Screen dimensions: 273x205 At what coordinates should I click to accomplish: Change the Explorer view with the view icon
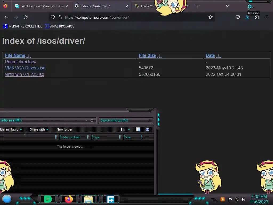tap(123, 129)
